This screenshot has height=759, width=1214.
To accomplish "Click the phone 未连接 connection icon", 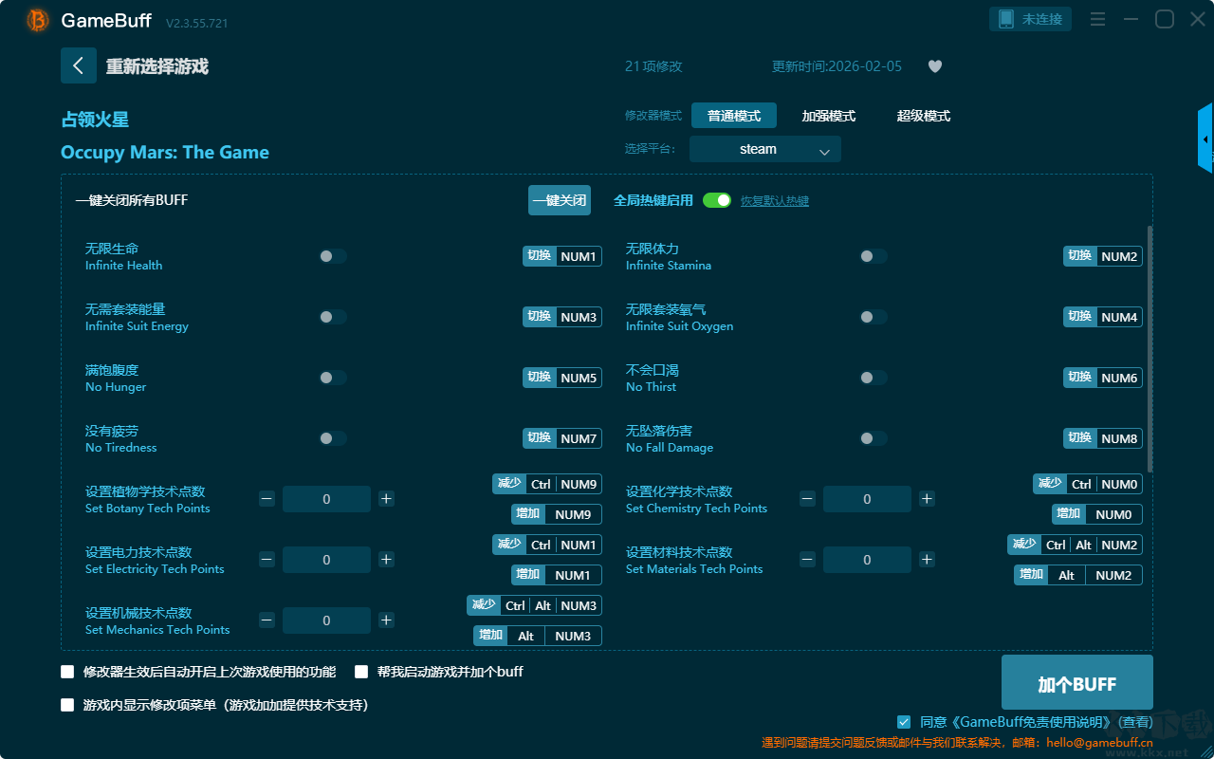I will coord(1031,19).
